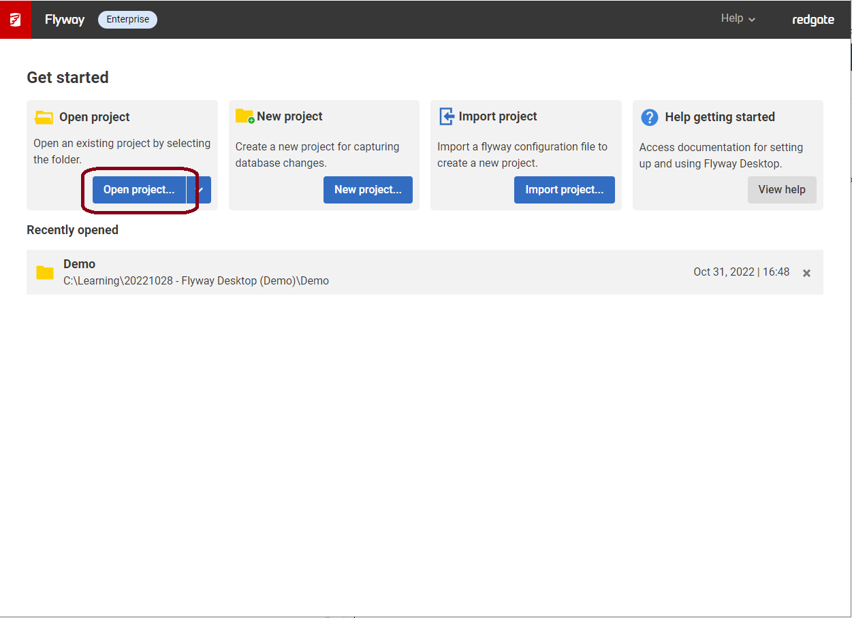
Task: Expand the arrow next to Open project
Action: (199, 190)
